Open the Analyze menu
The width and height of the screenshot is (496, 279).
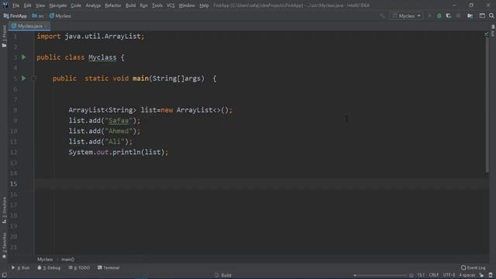(x=93, y=5)
